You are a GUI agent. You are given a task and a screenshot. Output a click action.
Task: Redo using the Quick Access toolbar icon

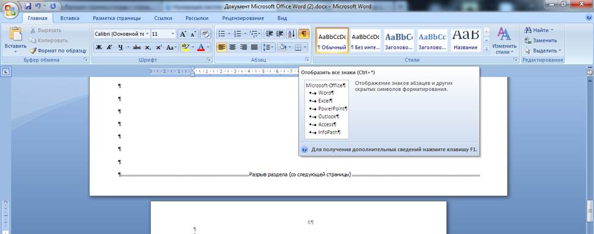pos(53,7)
